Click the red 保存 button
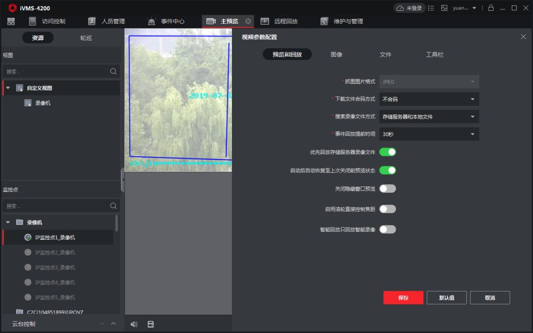 point(404,297)
